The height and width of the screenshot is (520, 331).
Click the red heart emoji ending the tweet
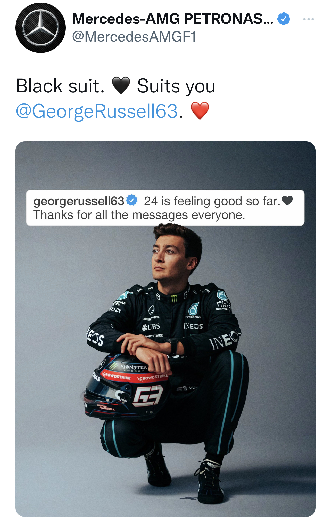[200, 111]
